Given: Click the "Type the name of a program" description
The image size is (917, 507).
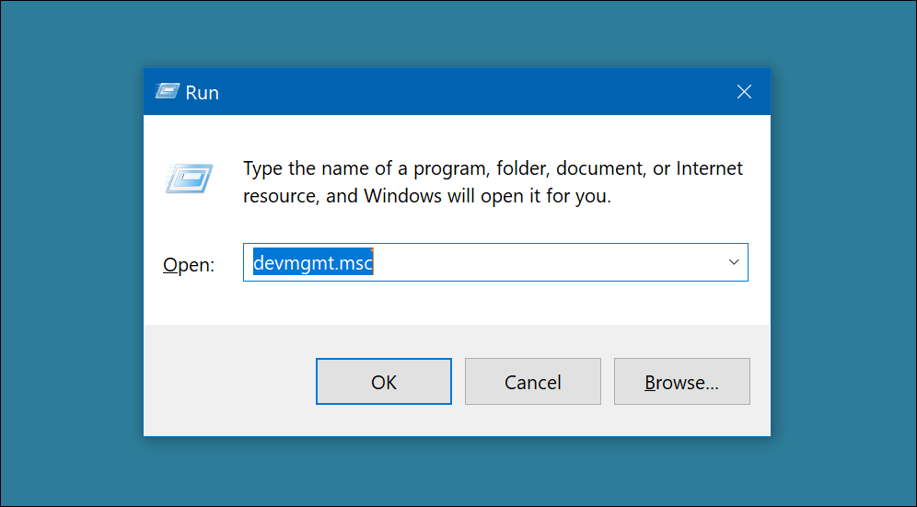Looking at the screenshot, I should click(x=493, y=182).
